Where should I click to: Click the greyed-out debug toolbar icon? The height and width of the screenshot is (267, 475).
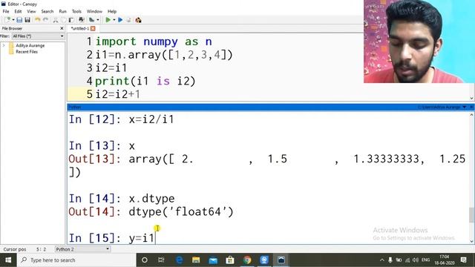pyautogui.click(x=128, y=20)
